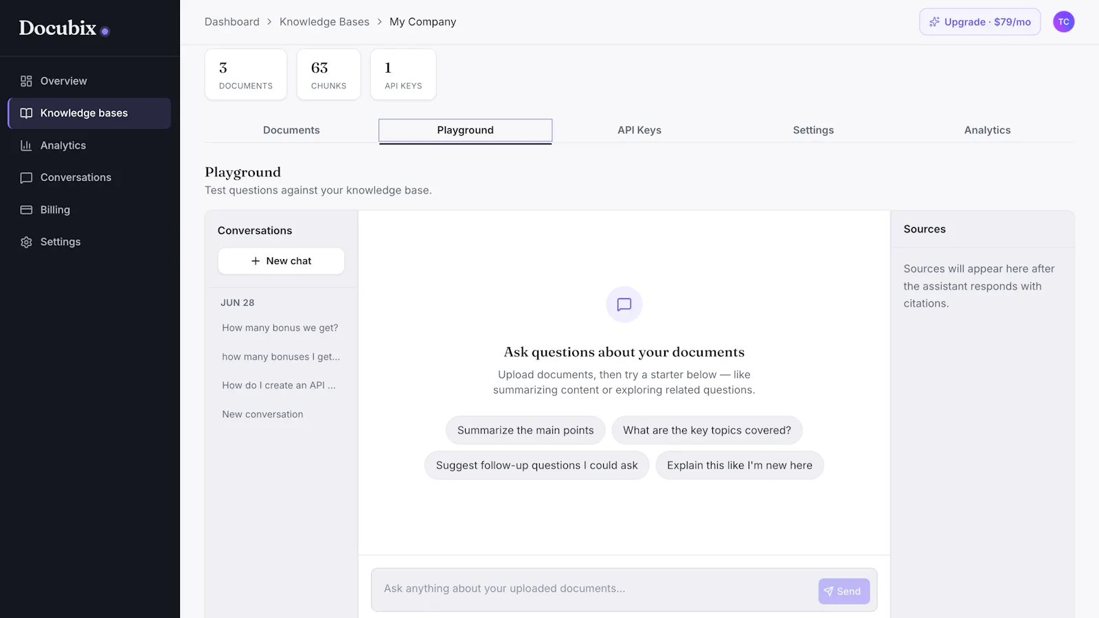
Task: Click the 1 API Keys stat card
Action: point(403,75)
